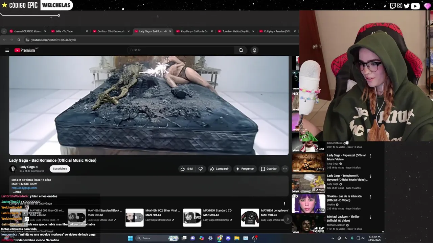Open Discord from the taskbar
This screenshot has width=433, height=243.
pos(228,238)
